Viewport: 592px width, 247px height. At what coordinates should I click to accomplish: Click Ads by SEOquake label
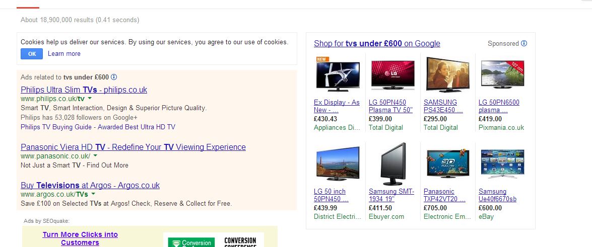pos(46,221)
